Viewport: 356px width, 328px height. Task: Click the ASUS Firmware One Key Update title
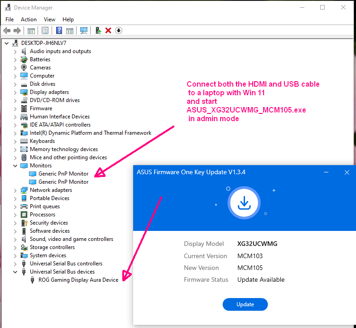(191, 172)
